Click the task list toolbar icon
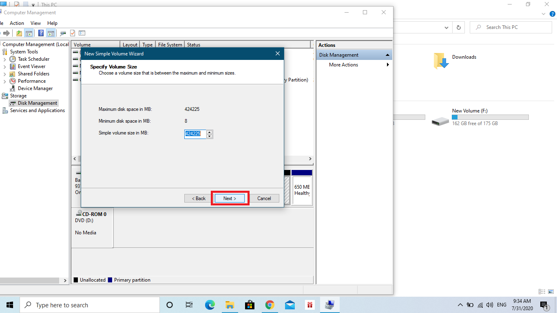557x313 pixels. pyautogui.click(x=82, y=33)
